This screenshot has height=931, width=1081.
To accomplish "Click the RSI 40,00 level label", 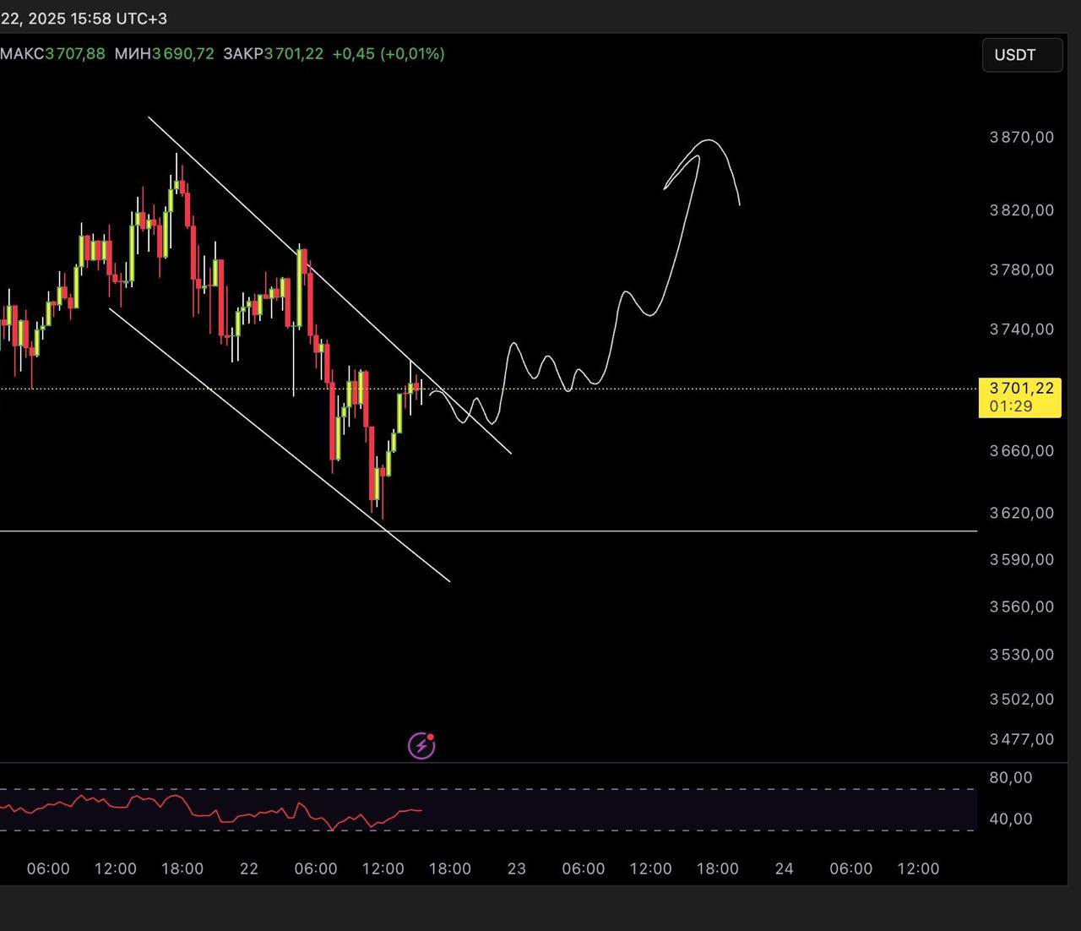I will pyautogui.click(x=1010, y=819).
